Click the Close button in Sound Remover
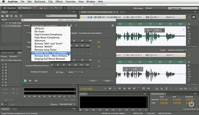This screenshot has width=199, height=115. pos(93,81)
